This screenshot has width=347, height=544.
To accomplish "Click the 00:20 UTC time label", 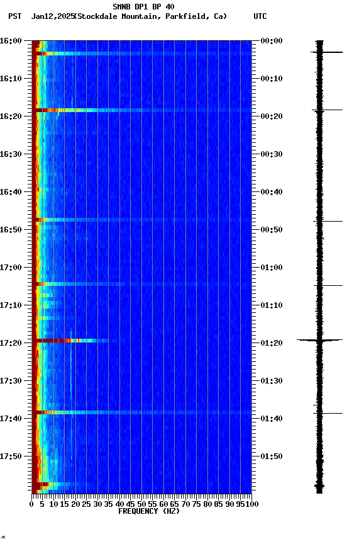I will (272, 116).
